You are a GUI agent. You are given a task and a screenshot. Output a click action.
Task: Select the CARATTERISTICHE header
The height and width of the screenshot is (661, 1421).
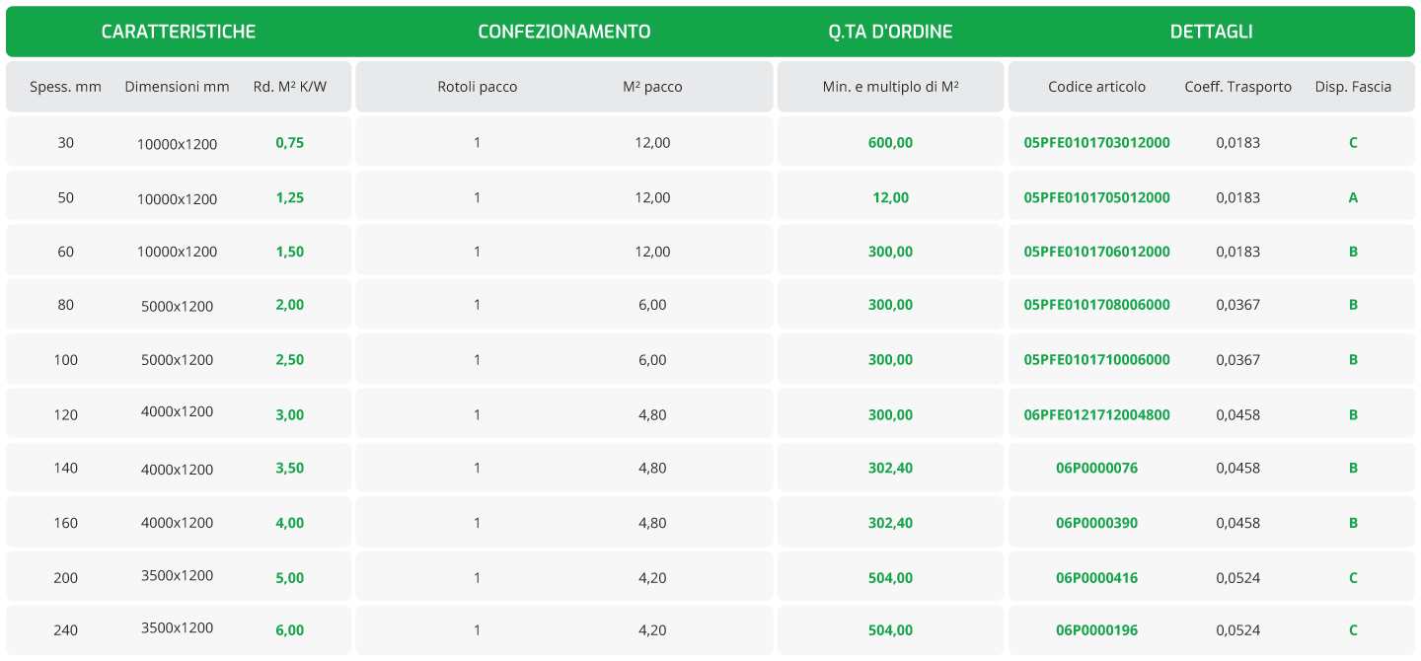[x=179, y=32]
